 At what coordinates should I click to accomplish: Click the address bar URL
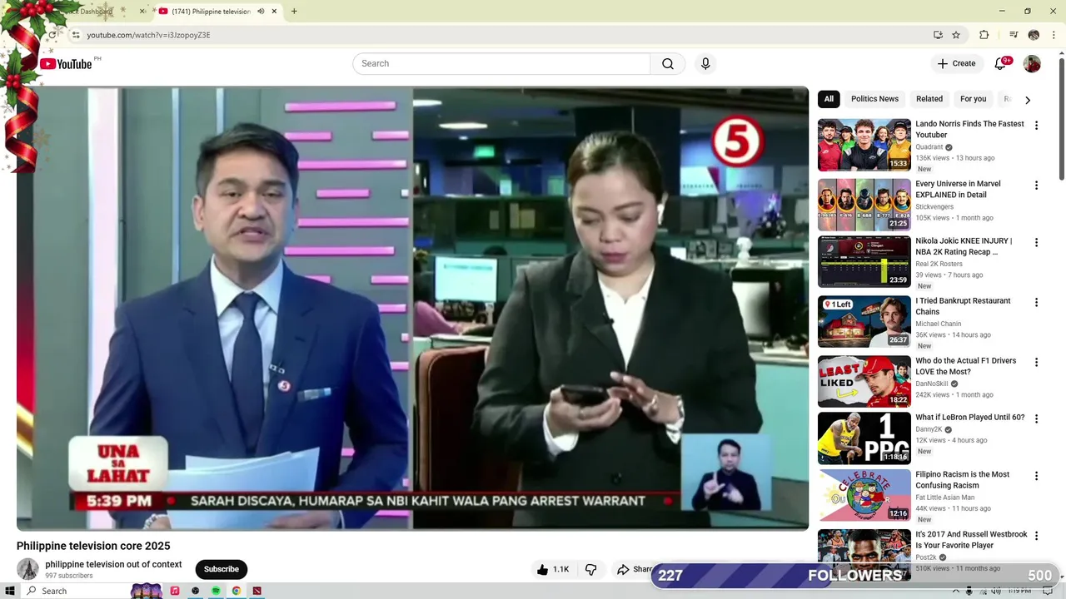click(148, 35)
